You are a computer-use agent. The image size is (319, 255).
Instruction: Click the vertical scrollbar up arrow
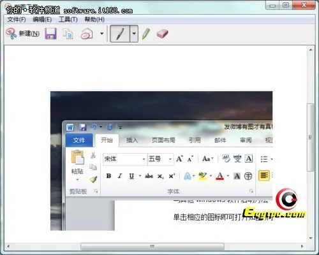point(311,50)
